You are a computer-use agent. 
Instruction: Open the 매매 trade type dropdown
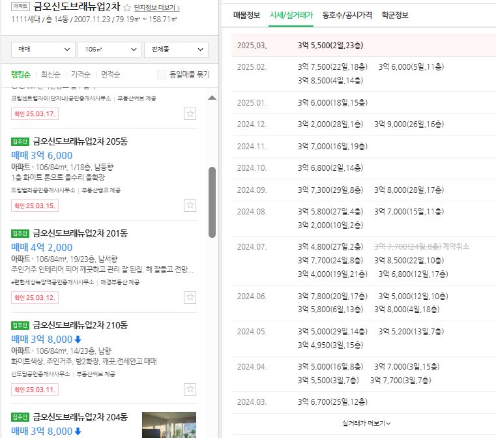43,50
